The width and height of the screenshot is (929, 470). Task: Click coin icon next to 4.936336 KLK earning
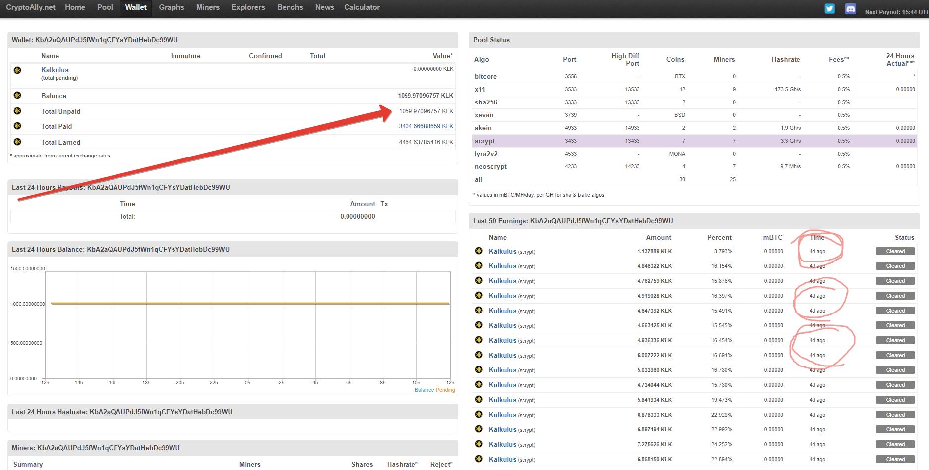coord(479,340)
